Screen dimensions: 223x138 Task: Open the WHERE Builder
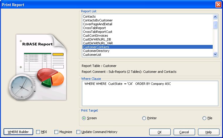(18, 132)
